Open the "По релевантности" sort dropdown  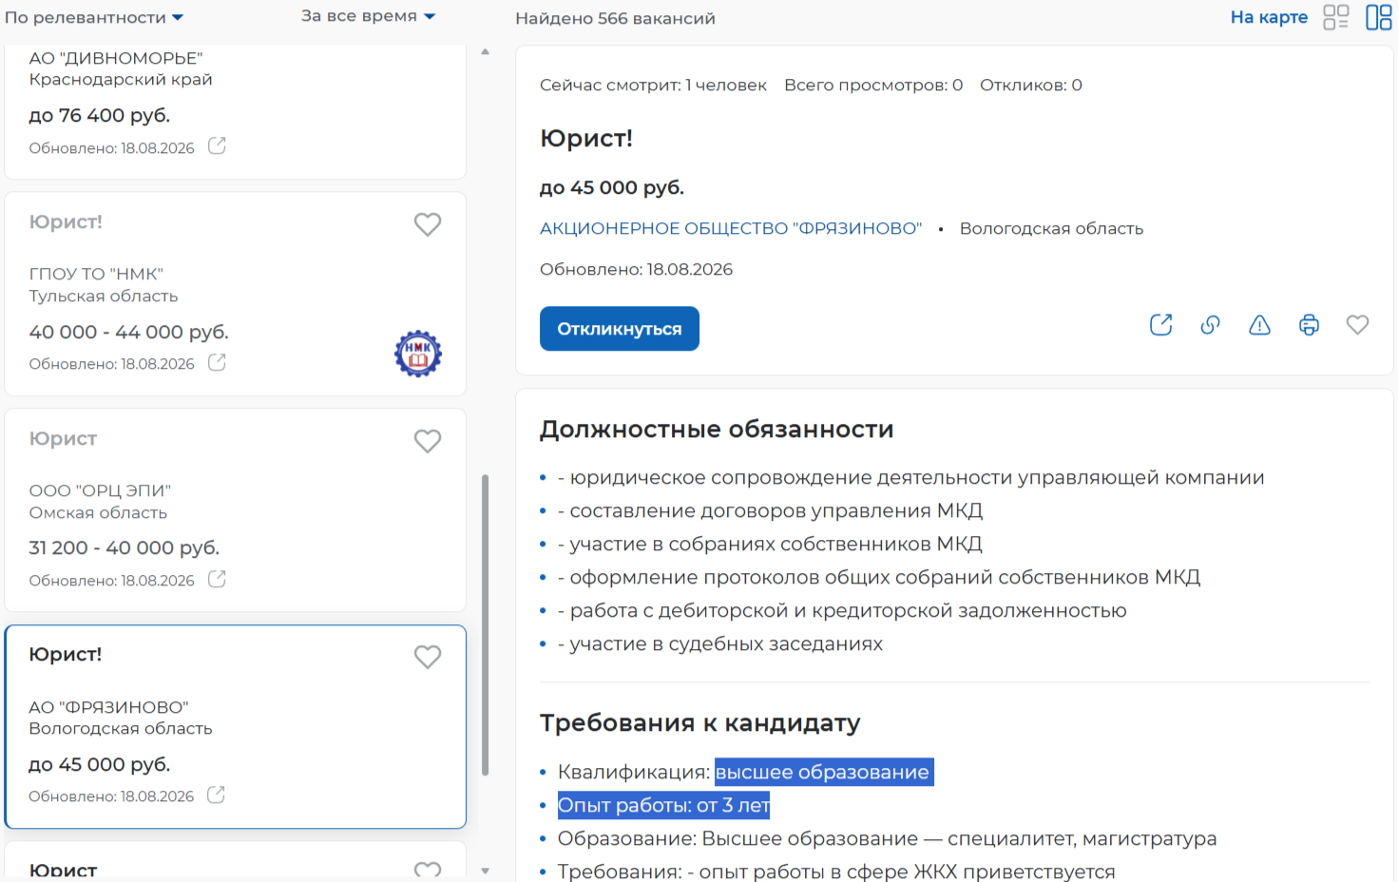(94, 17)
